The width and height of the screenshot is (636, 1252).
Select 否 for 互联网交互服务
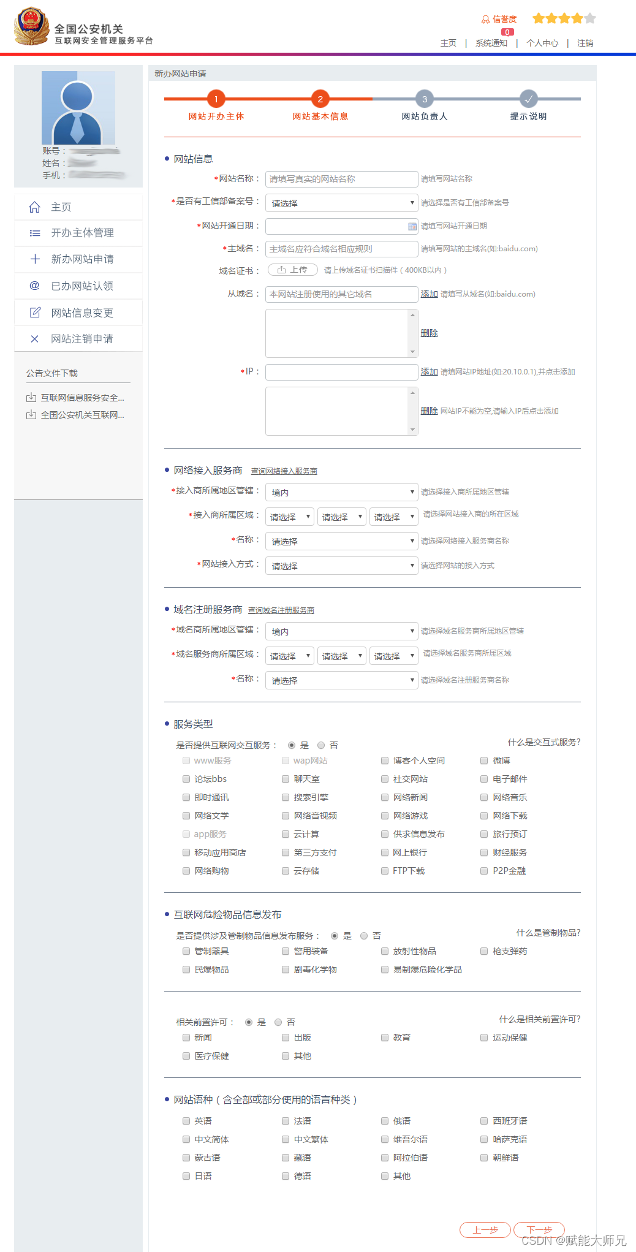pos(321,746)
